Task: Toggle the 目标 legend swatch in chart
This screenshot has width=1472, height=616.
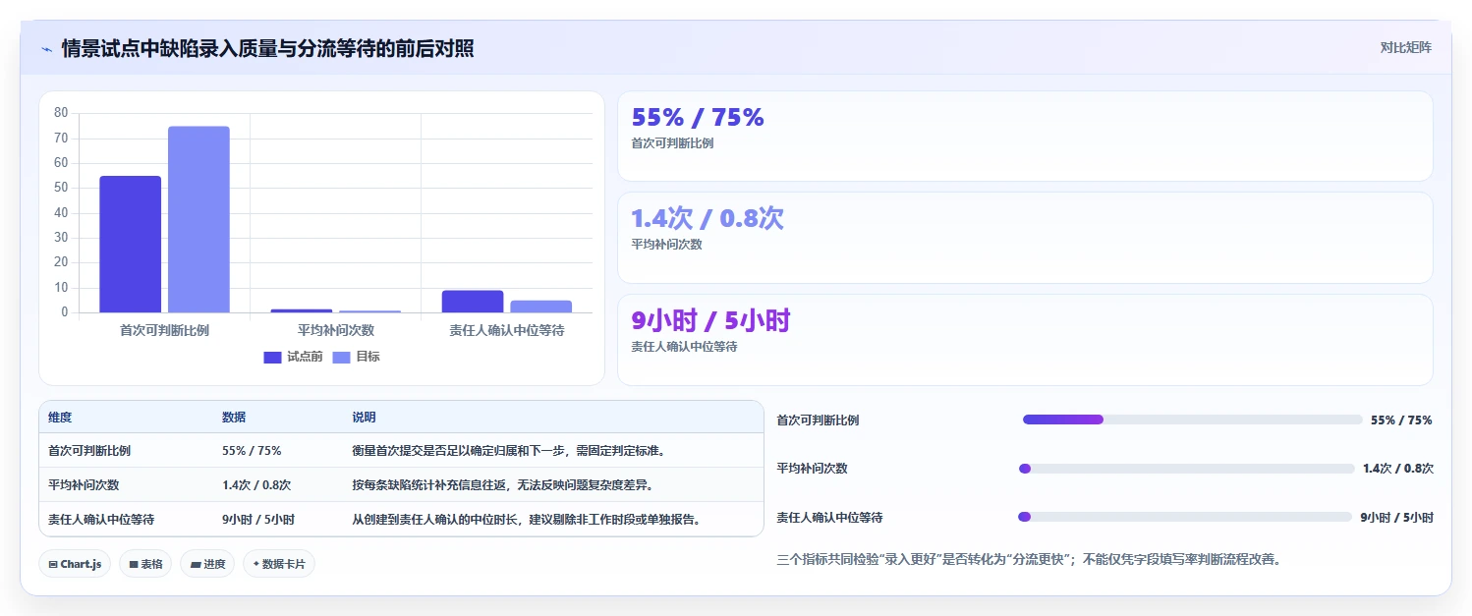Action: point(341,358)
